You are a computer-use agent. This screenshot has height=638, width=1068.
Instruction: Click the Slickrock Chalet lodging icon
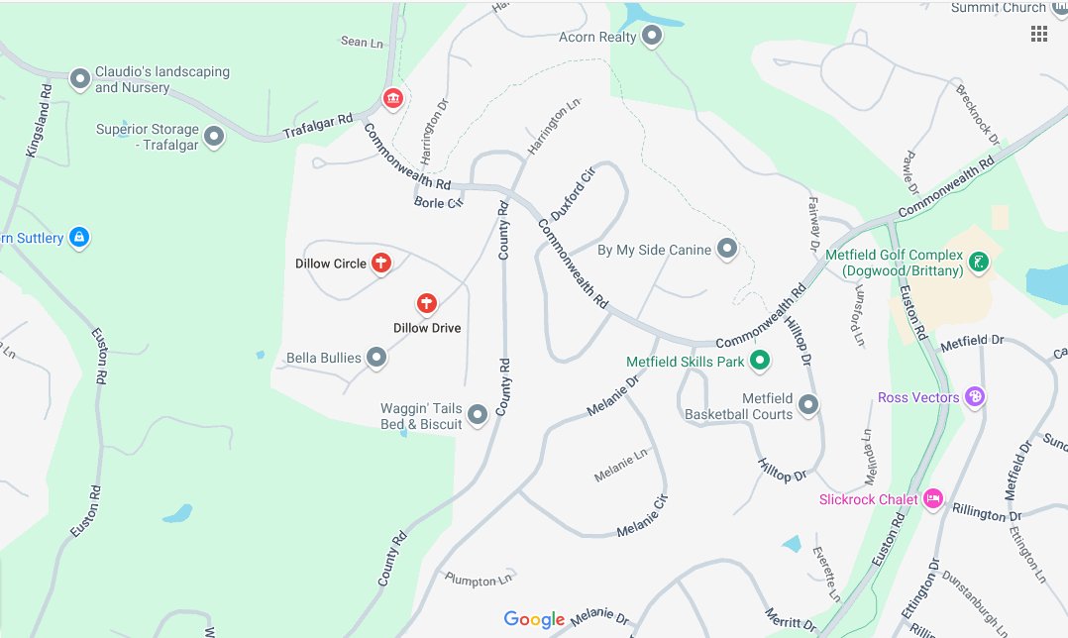pos(933,499)
